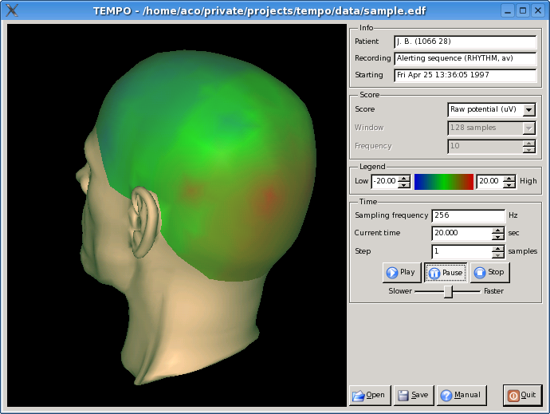Click in the Starting date field
This screenshot has height=414, width=550.
click(465, 75)
